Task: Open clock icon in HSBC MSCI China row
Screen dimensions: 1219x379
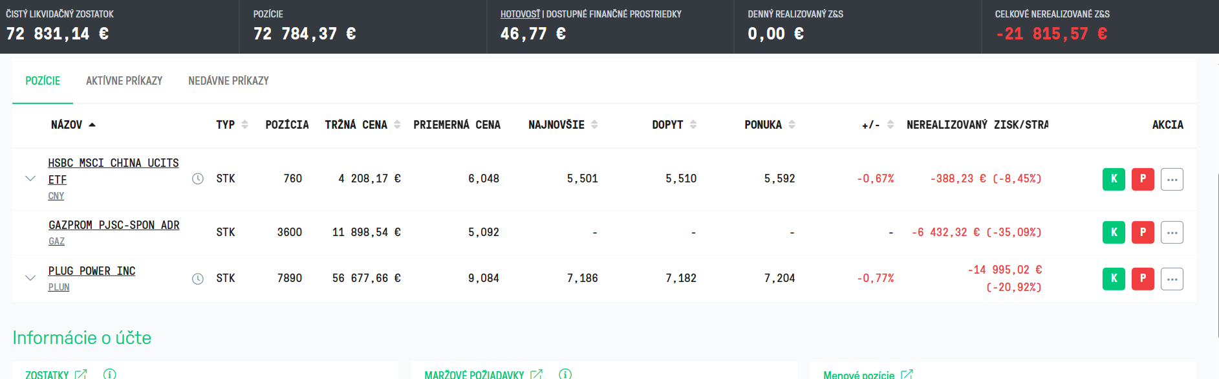Action: pos(198,179)
